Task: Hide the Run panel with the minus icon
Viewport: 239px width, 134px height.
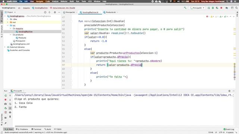Action: 234,91
